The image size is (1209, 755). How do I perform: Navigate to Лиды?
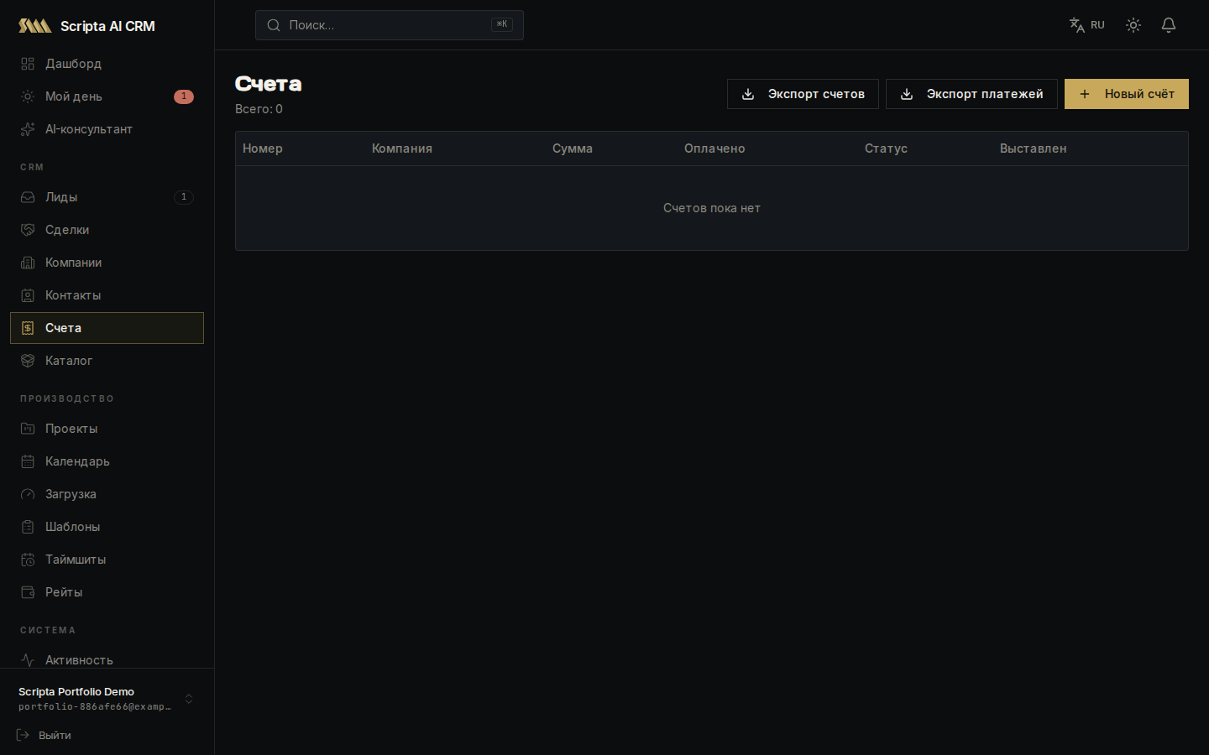(x=107, y=197)
